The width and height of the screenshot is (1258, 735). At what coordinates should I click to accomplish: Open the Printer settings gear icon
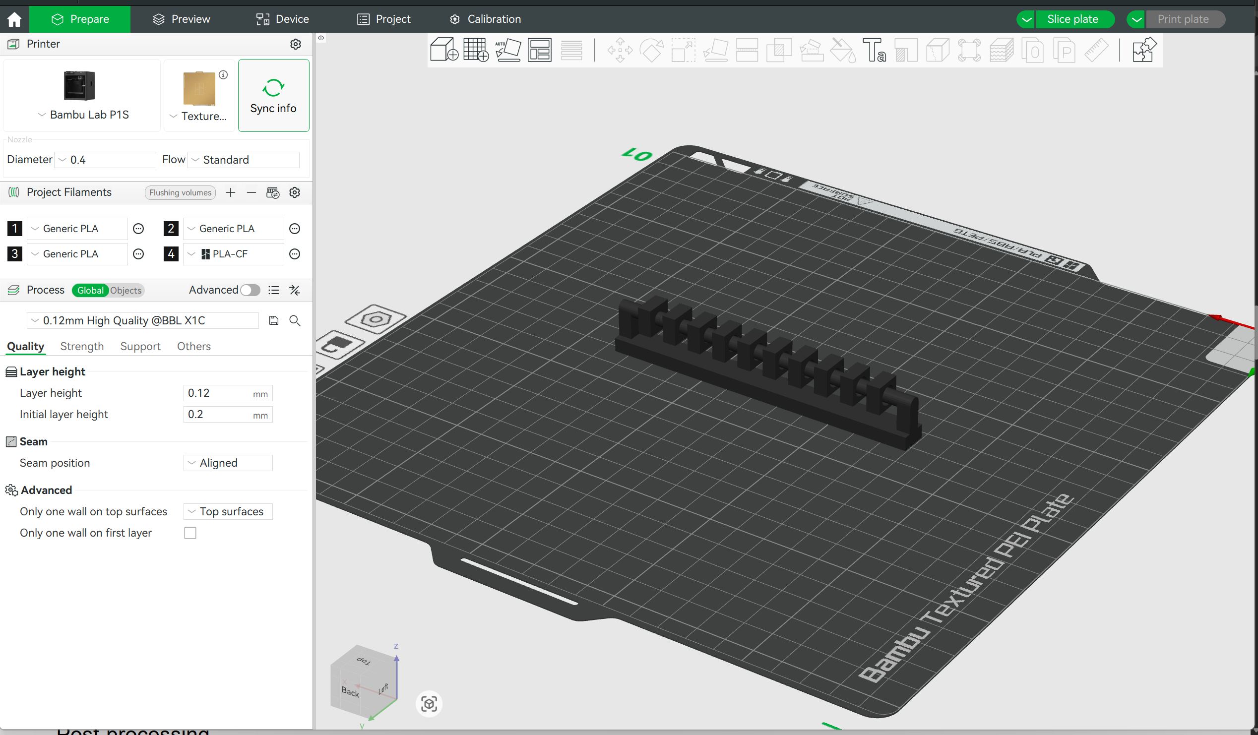click(296, 44)
